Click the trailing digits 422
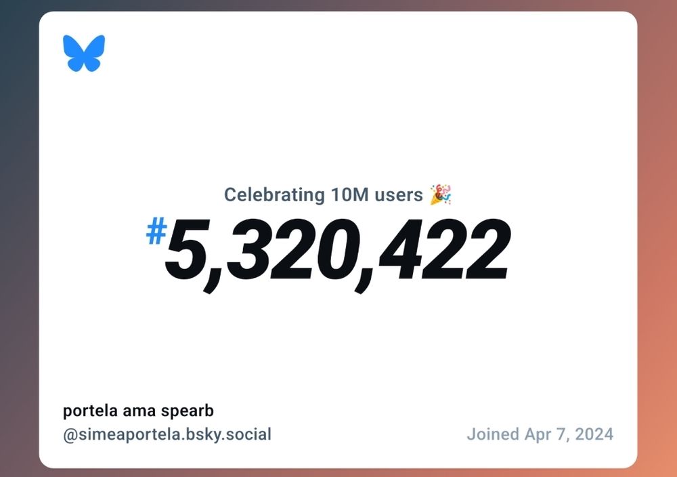Screen dimensions: 677x477 click(440, 252)
